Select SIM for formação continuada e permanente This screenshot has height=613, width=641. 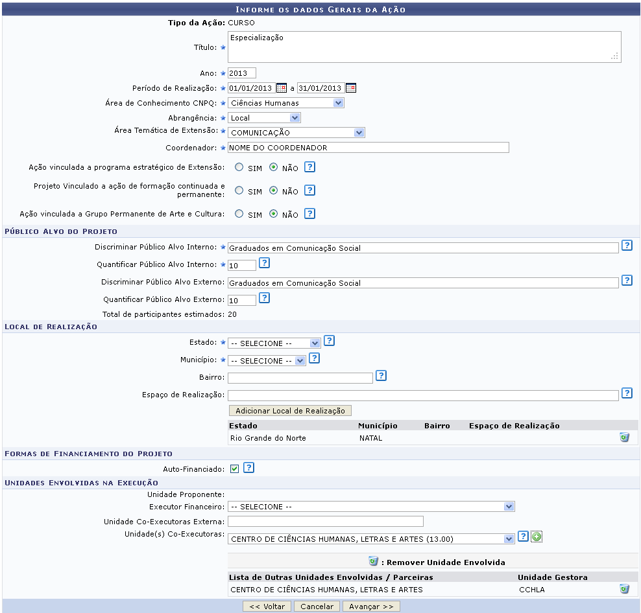(x=239, y=191)
